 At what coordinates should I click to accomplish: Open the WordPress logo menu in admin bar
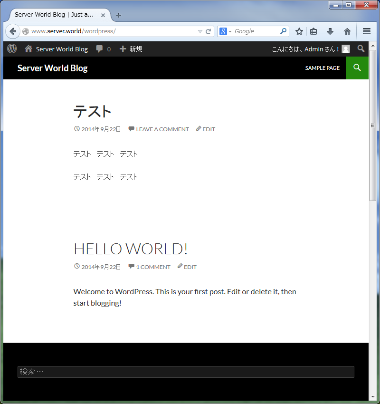pyautogui.click(x=12, y=48)
